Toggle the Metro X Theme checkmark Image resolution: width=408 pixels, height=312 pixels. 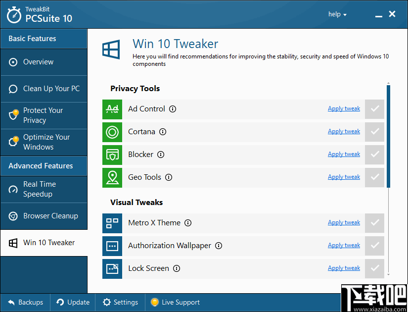374,223
